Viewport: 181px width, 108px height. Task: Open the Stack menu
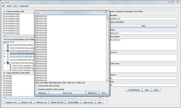tap(9, 6)
